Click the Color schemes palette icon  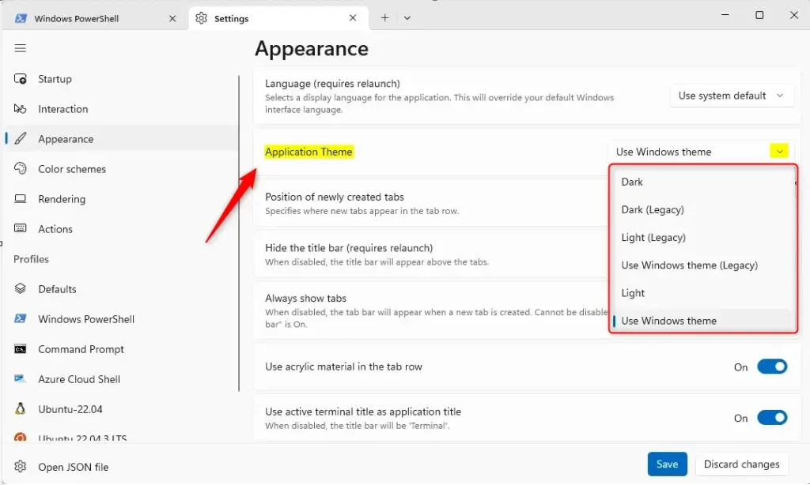click(x=20, y=169)
